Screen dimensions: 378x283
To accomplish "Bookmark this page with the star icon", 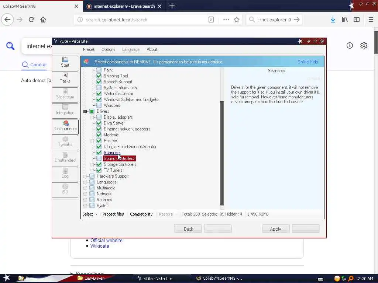I will point(237,20).
